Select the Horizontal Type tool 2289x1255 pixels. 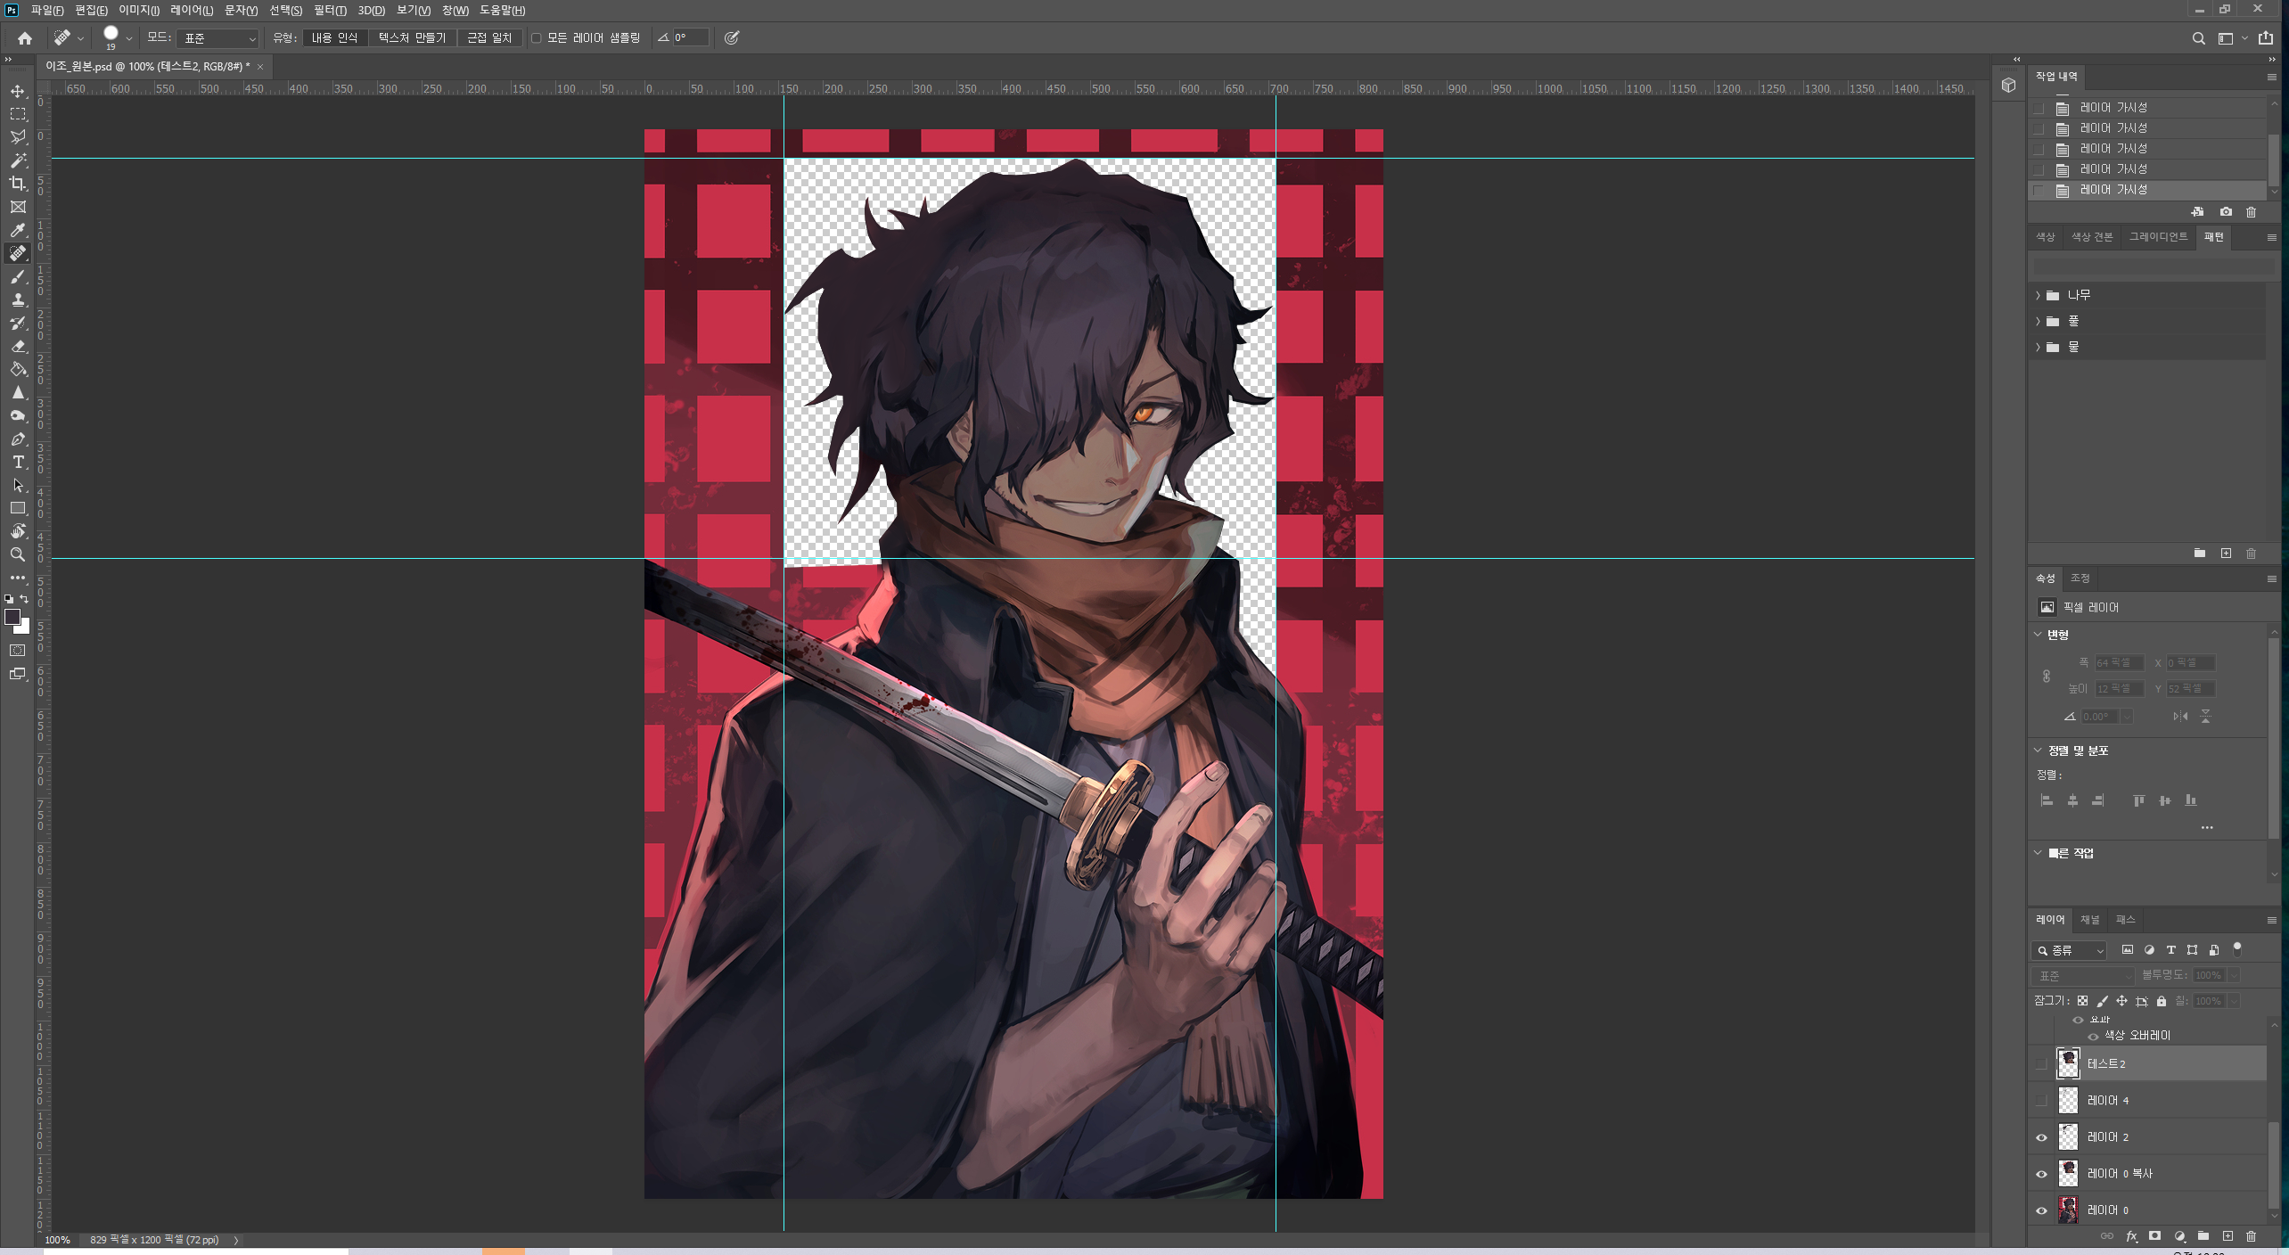18,463
